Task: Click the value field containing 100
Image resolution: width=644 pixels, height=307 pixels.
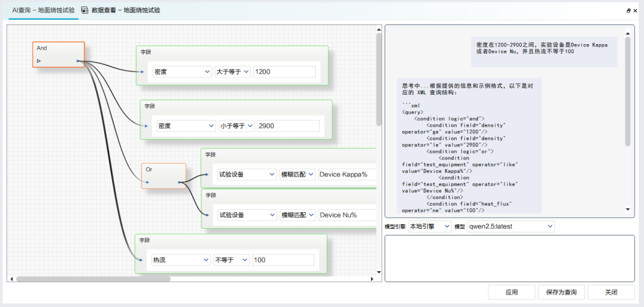Action: [283, 260]
